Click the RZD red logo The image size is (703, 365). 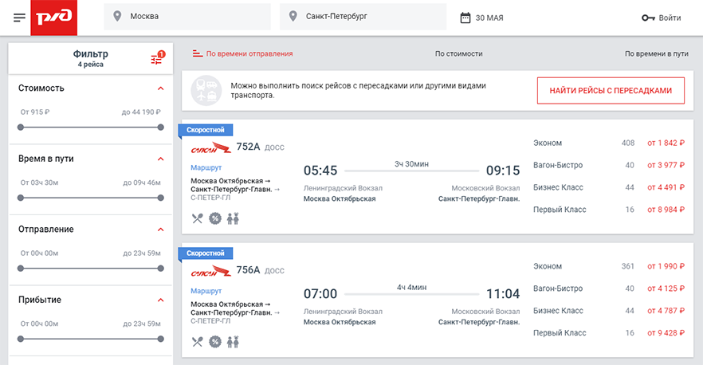point(53,18)
